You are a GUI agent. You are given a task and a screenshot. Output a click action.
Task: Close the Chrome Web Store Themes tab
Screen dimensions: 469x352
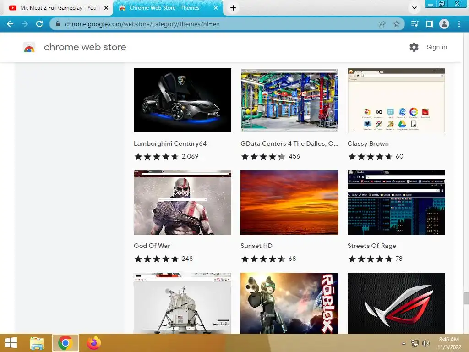(216, 8)
